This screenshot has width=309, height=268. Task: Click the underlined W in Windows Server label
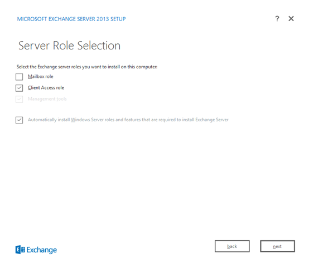[x=73, y=120]
